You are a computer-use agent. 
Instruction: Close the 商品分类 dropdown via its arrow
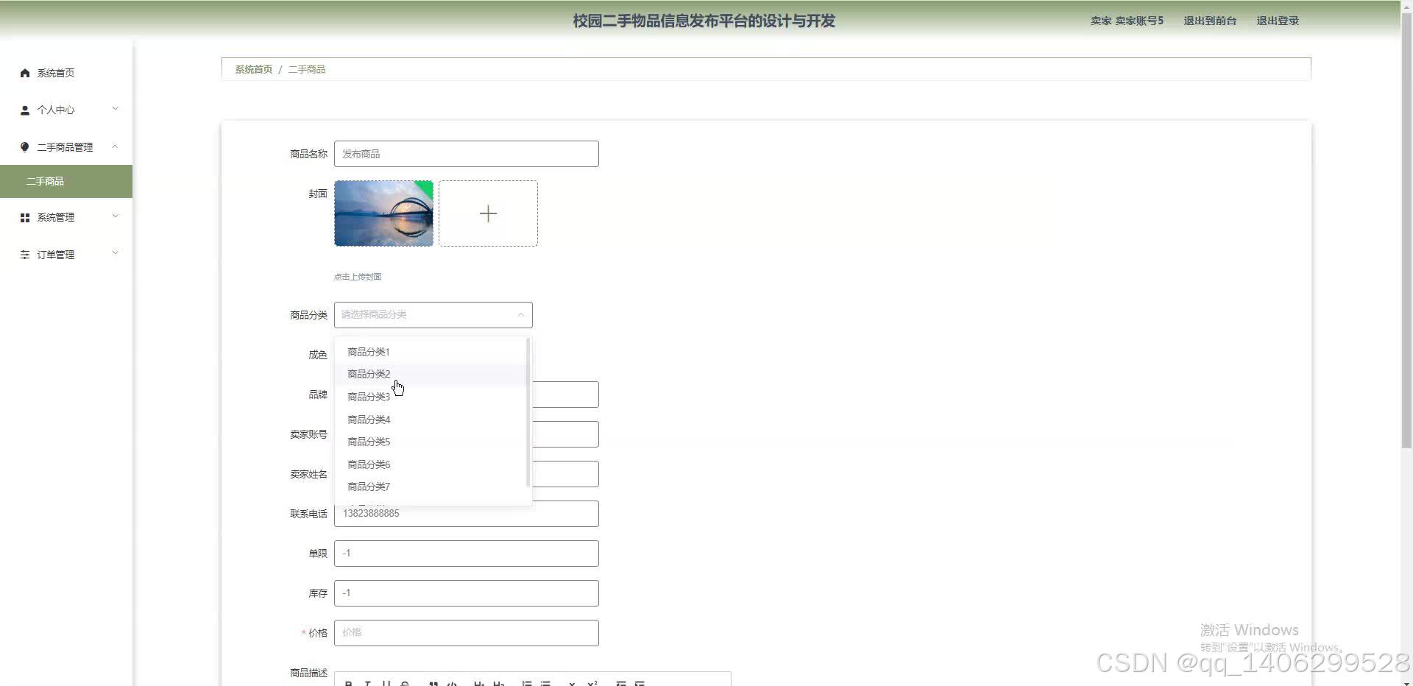pos(520,315)
